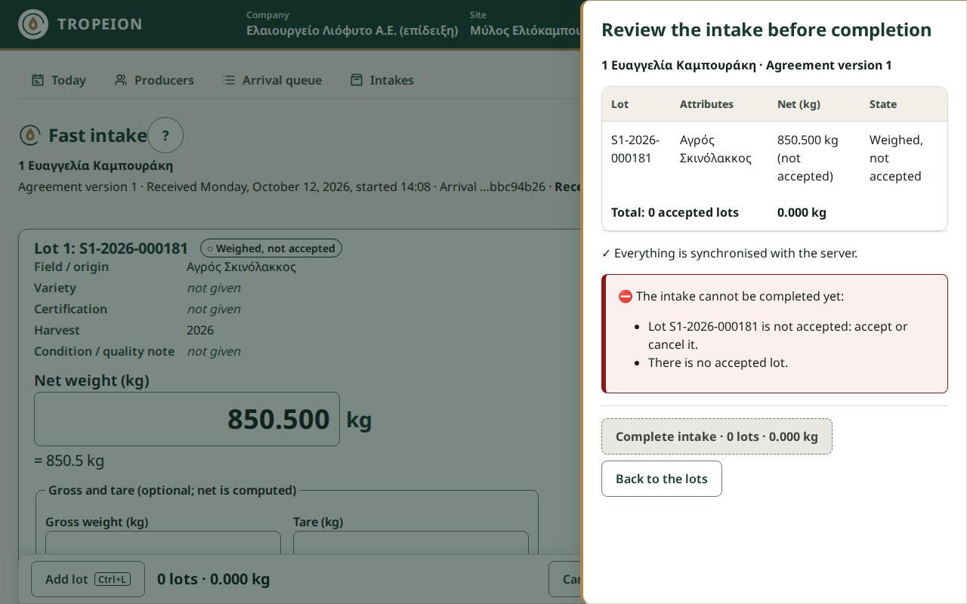967x604 pixels.
Task: Click site name Μύλος Ελιόκαμπου
Action: click(x=526, y=31)
